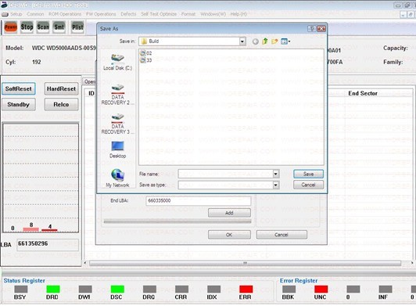Click the progress bar under Add
This screenshot has height=306, width=416.
(178, 221)
